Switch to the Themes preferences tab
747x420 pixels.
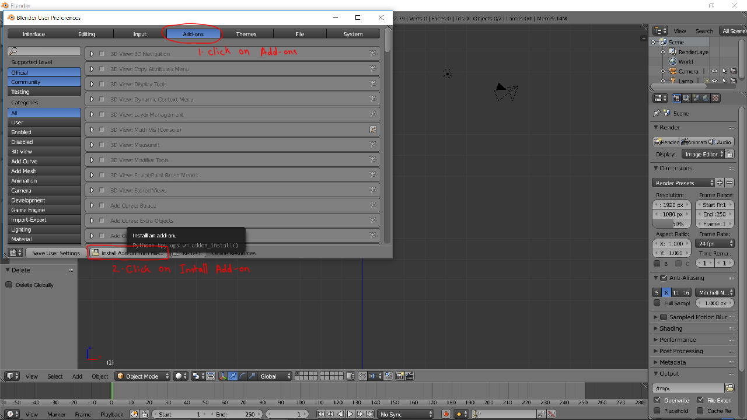[x=246, y=34]
